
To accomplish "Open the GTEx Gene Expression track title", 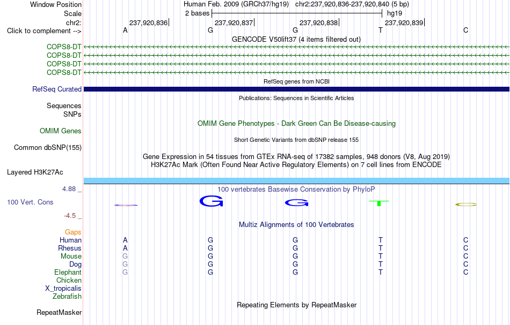I will [x=296, y=157].
